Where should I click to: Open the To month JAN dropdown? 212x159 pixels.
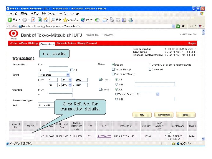(67, 85)
